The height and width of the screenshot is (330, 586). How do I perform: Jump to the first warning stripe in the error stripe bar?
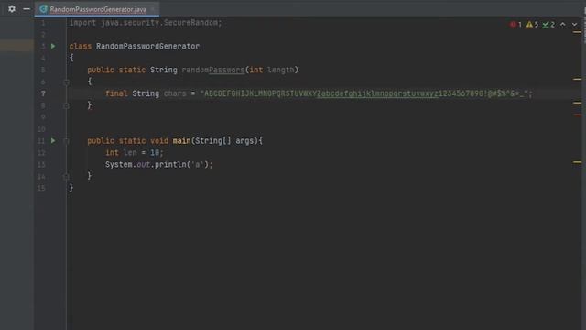tap(577, 32)
